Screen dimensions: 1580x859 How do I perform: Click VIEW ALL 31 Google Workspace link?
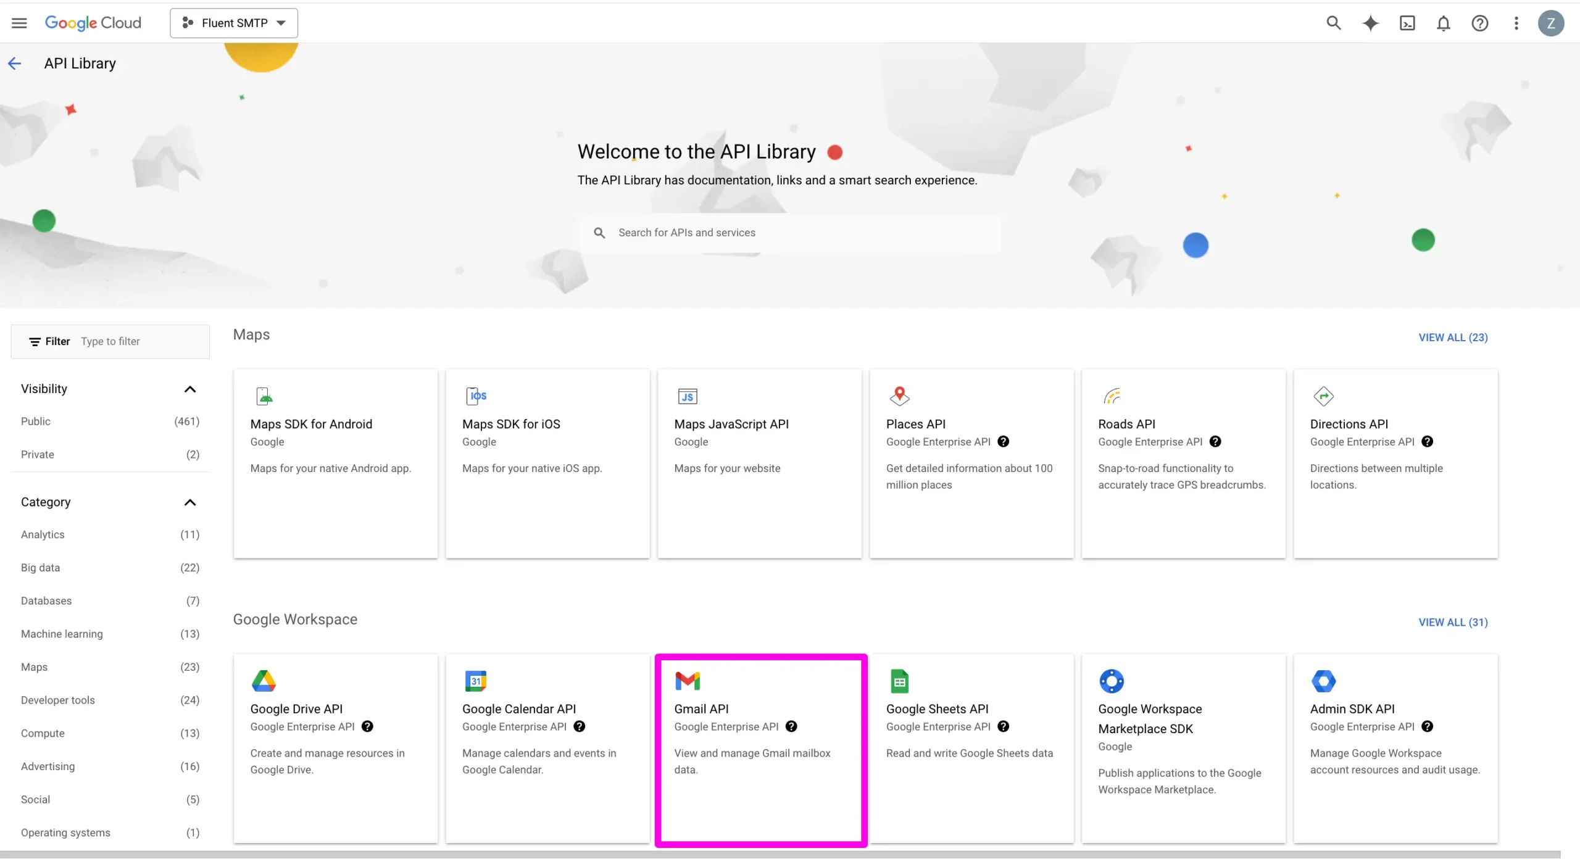(1452, 622)
